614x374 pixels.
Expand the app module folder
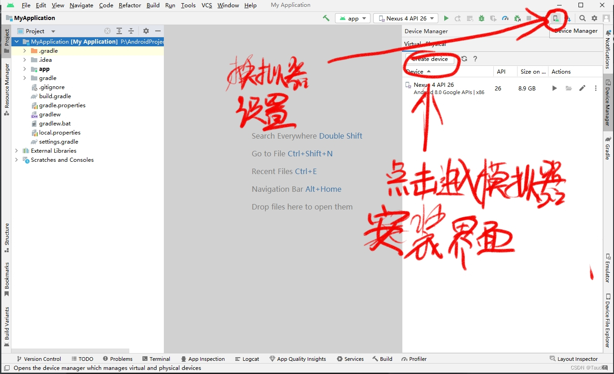[25, 69]
